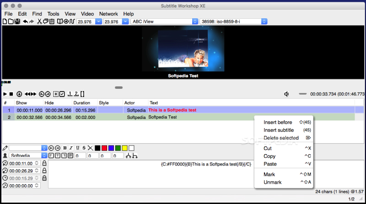
Task: Click the scissors Cut icon in toolbar
Action: 39,21
